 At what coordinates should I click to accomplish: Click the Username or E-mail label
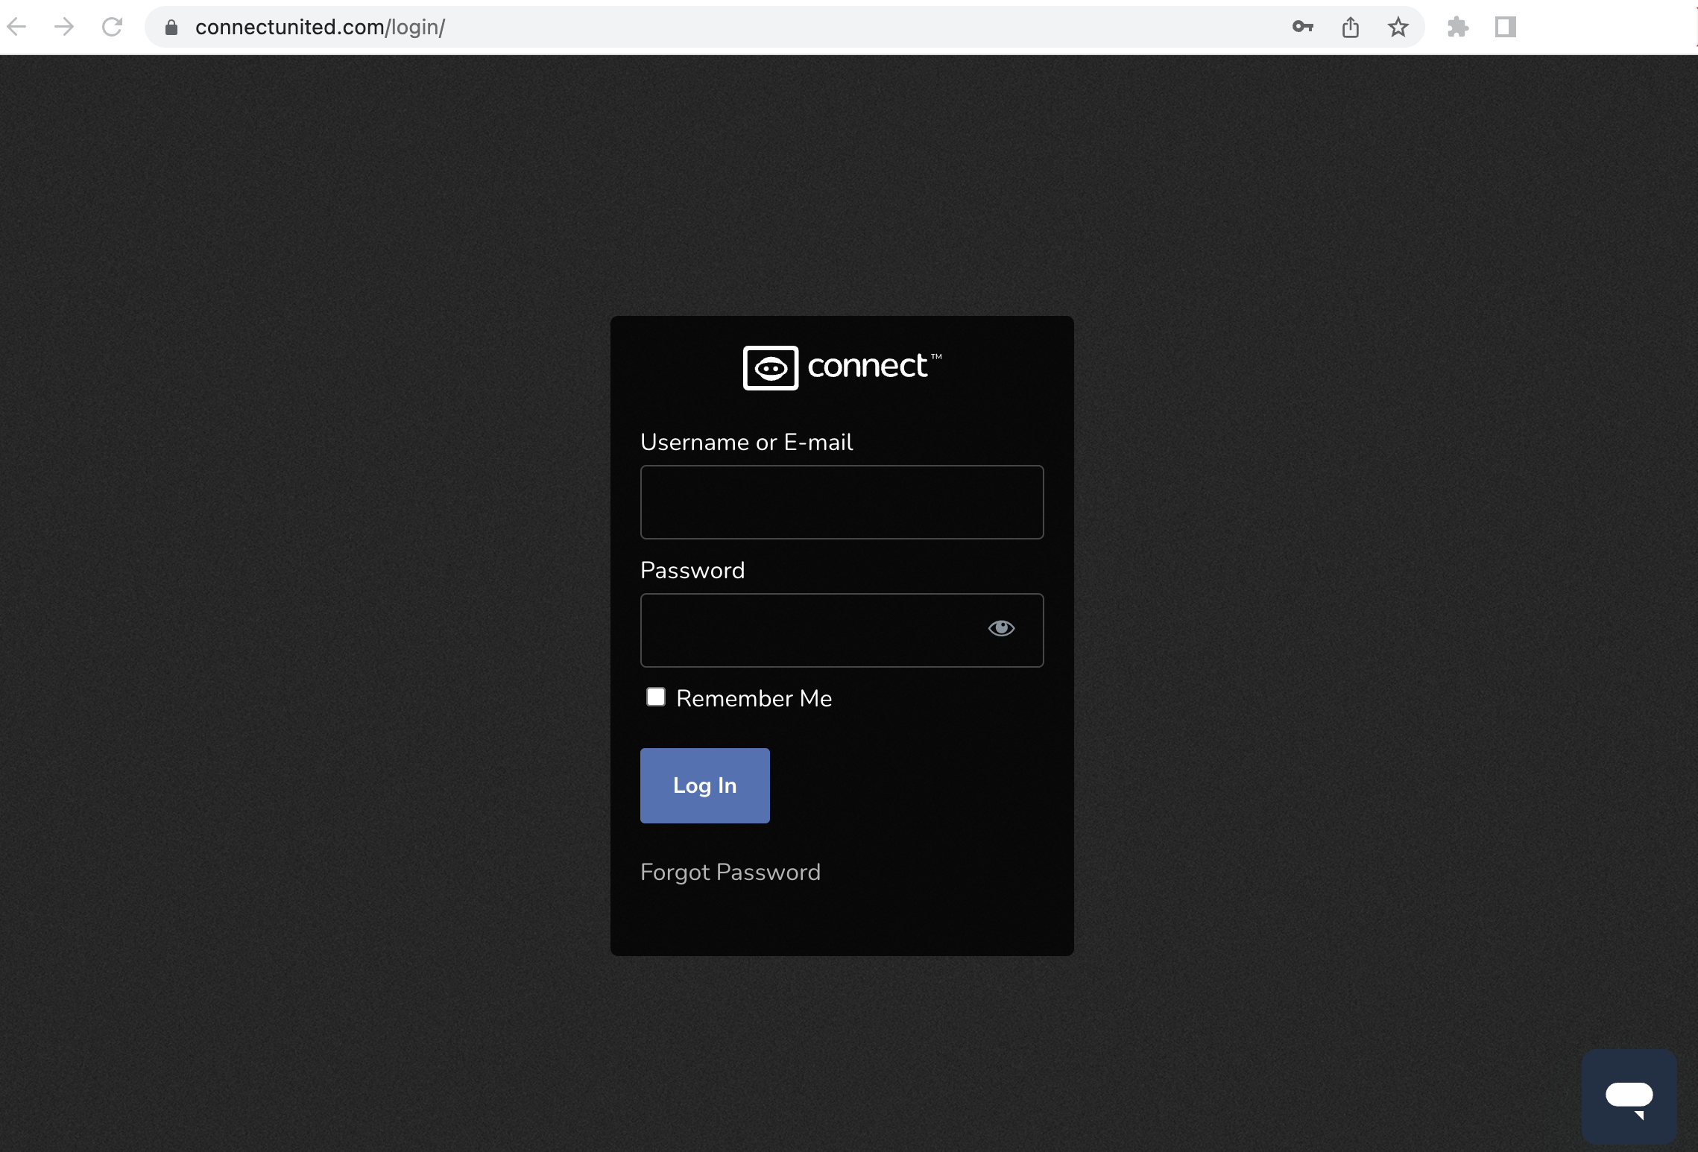pyautogui.click(x=747, y=443)
